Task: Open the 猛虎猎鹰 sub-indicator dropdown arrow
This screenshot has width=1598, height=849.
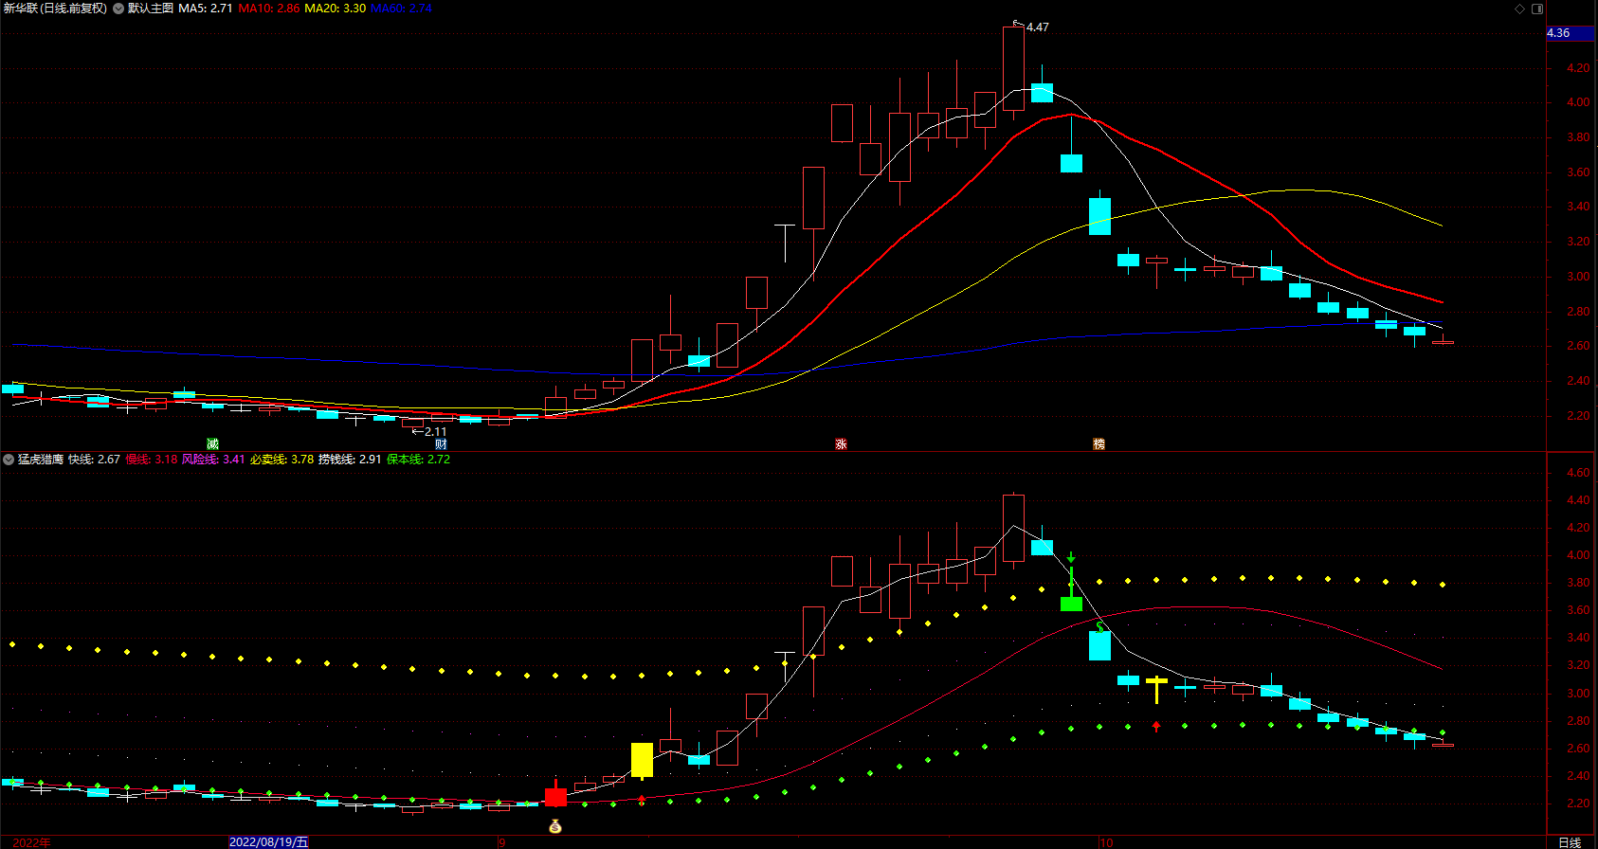Action: click(x=9, y=460)
